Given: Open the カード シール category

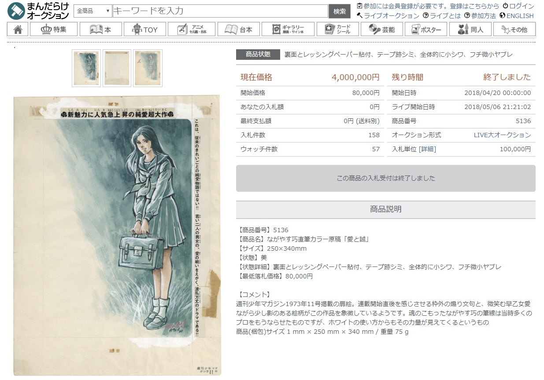Looking at the screenshot, I should [337, 29].
